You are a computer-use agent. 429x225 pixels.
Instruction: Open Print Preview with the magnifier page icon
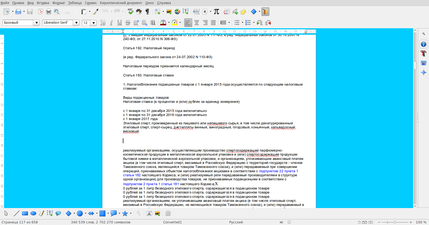pyautogui.click(x=57, y=12)
